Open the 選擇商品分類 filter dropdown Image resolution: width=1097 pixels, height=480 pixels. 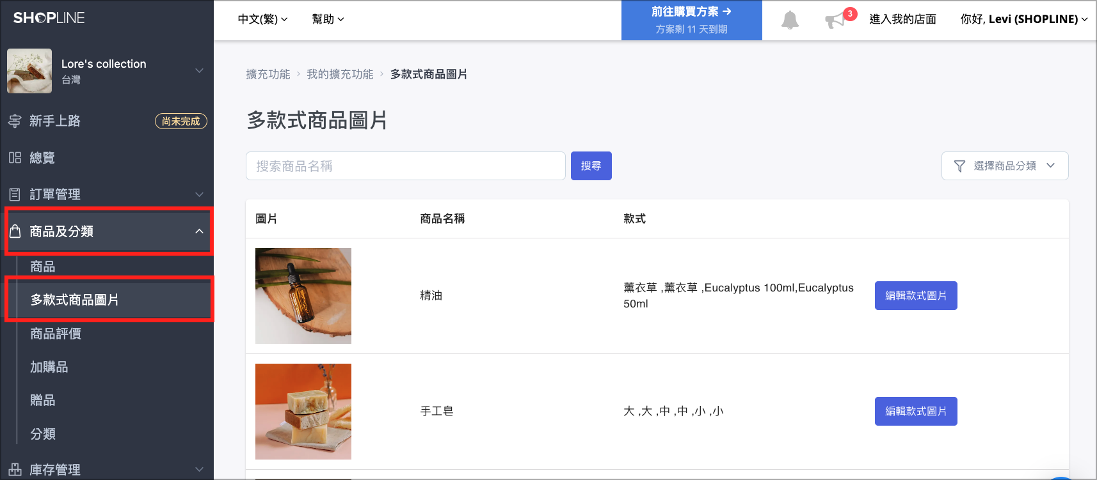pos(1005,166)
